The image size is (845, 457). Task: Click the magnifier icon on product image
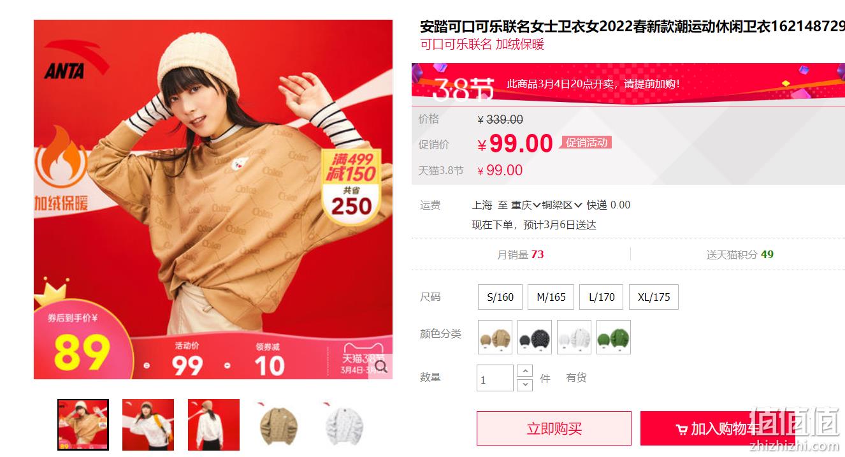click(381, 366)
